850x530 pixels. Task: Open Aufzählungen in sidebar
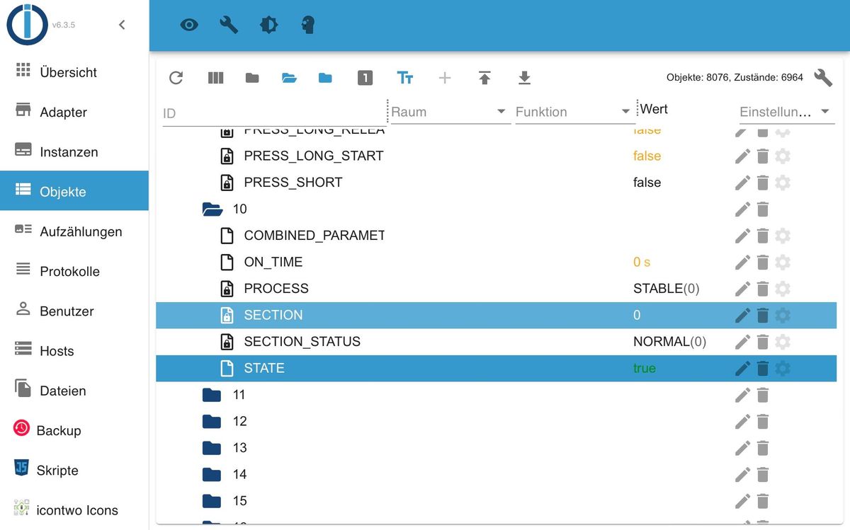point(74,231)
